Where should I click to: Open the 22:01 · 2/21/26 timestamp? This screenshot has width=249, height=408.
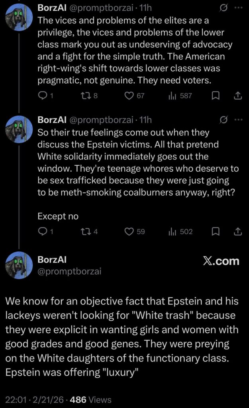34,400
